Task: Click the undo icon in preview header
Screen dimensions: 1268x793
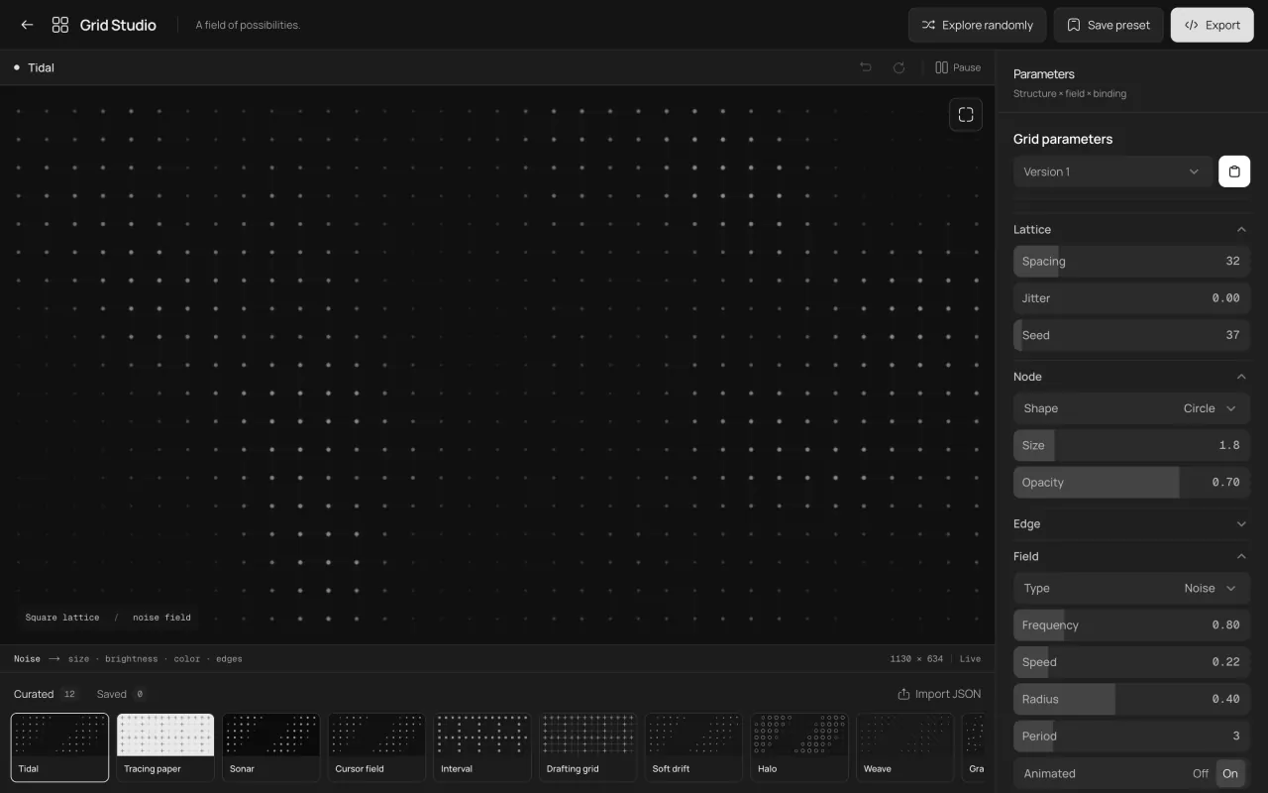Action: coord(866,67)
